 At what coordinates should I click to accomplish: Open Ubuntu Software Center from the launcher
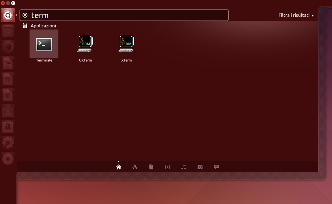click(8, 111)
